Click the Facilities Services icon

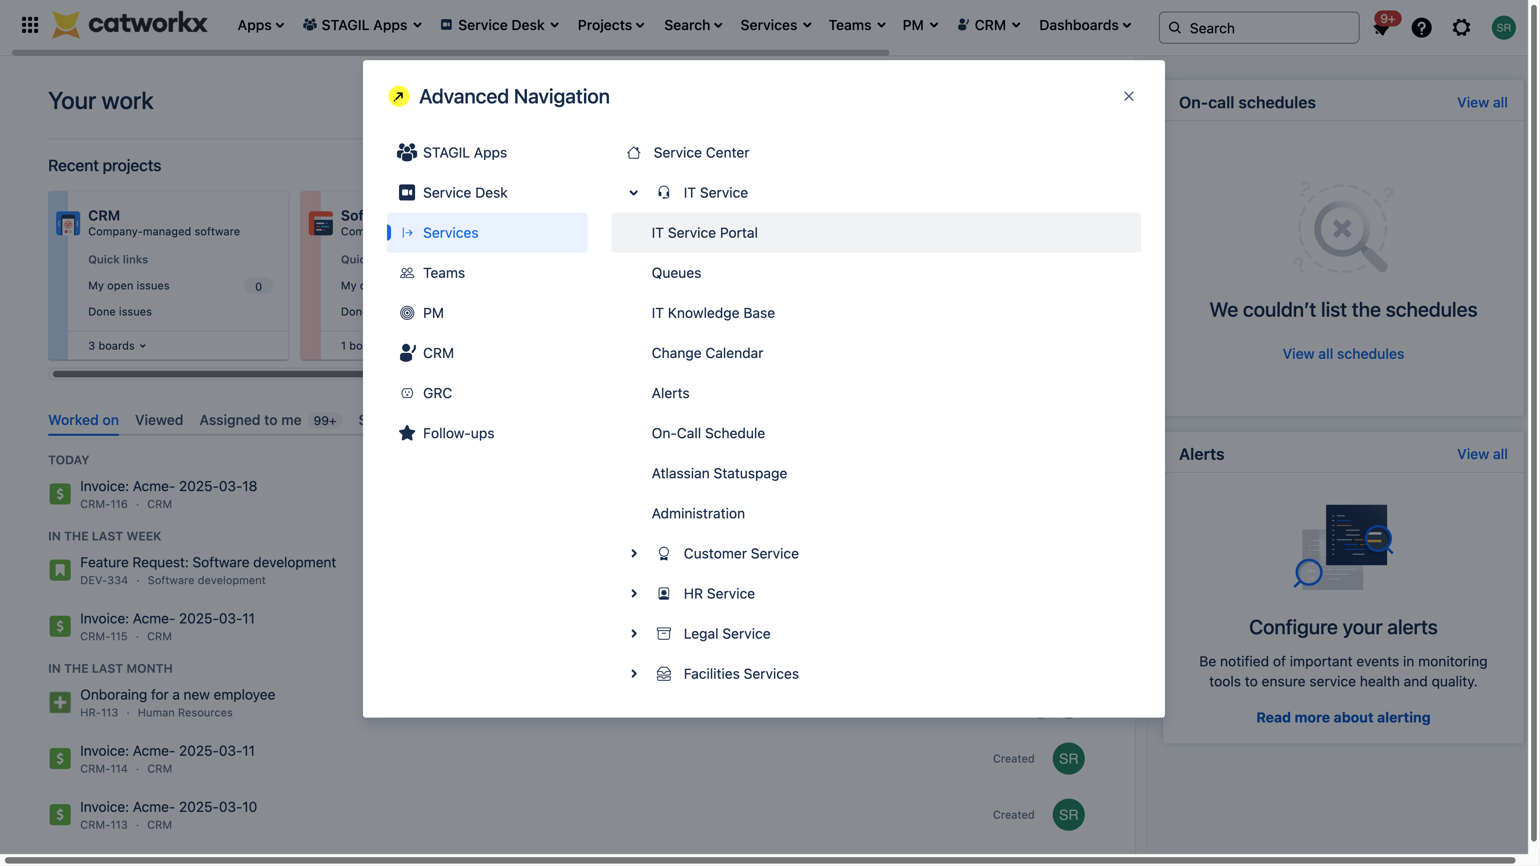[664, 674]
